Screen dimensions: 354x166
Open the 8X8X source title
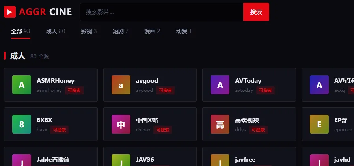pyautogui.click(x=45, y=120)
